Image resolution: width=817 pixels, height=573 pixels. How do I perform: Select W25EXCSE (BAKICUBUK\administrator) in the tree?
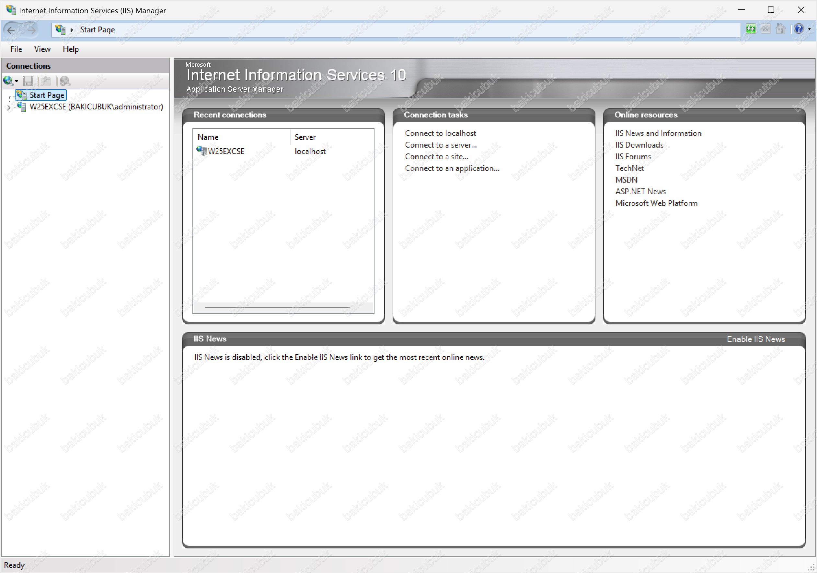(97, 107)
